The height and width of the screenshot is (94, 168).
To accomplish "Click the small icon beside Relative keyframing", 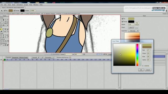I will 70,57.
